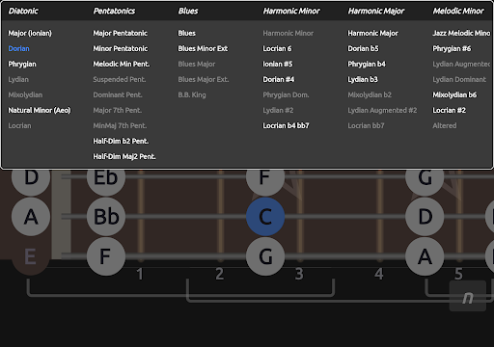This screenshot has width=494, height=347.
Task: Click the Bb note on fretboard
Action: [x=106, y=217]
